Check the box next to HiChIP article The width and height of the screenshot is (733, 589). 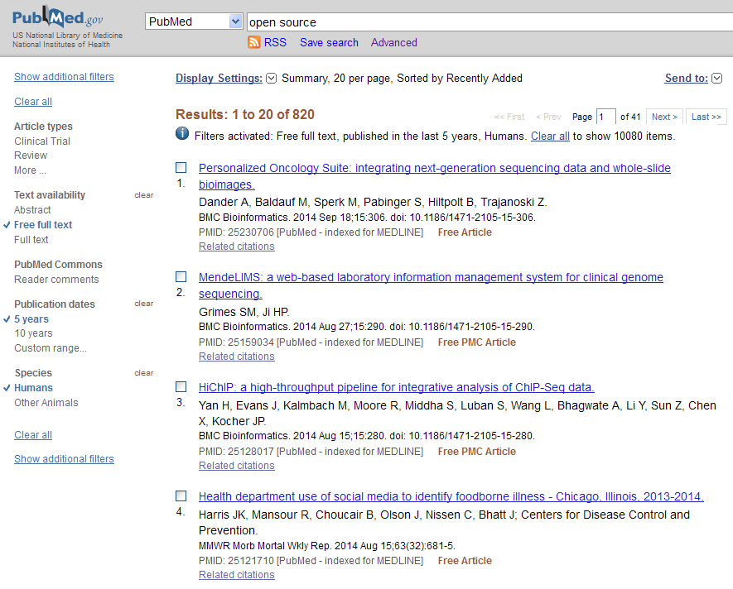point(181,386)
